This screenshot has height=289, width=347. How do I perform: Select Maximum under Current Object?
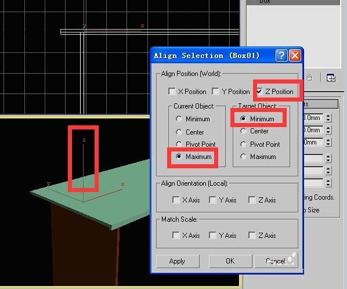coord(179,157)
